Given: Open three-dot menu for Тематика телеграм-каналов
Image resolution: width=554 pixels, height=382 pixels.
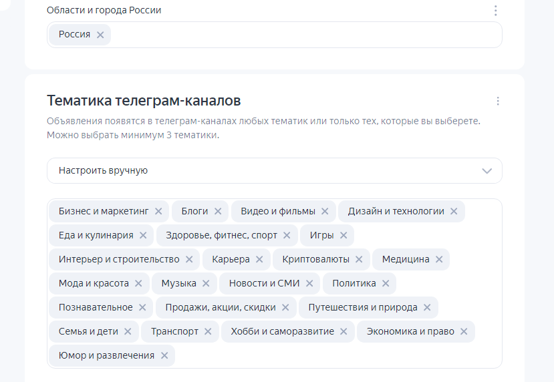Looking at the screenshot, I should 498,102.
